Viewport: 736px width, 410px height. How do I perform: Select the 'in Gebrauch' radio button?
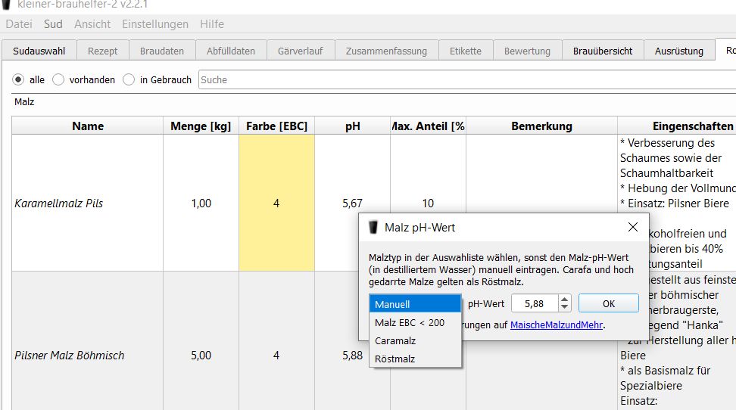(x=129, y=79)
